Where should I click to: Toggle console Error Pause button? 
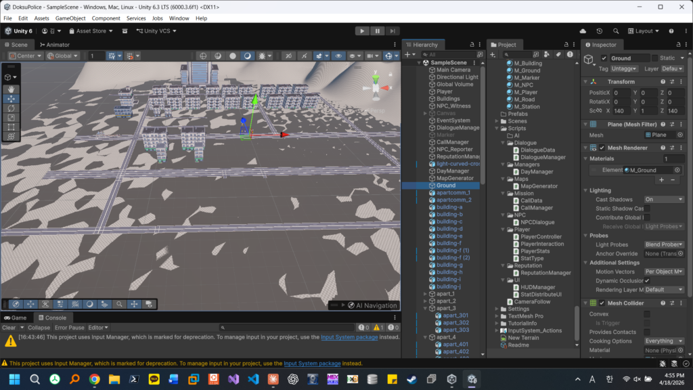click(70, 328)
